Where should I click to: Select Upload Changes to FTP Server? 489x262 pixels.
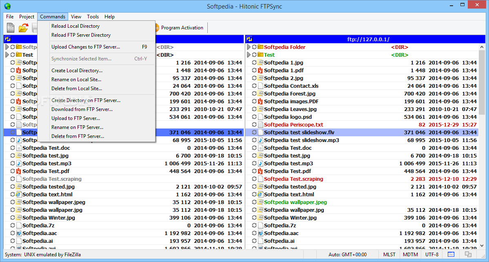(96, 47)
